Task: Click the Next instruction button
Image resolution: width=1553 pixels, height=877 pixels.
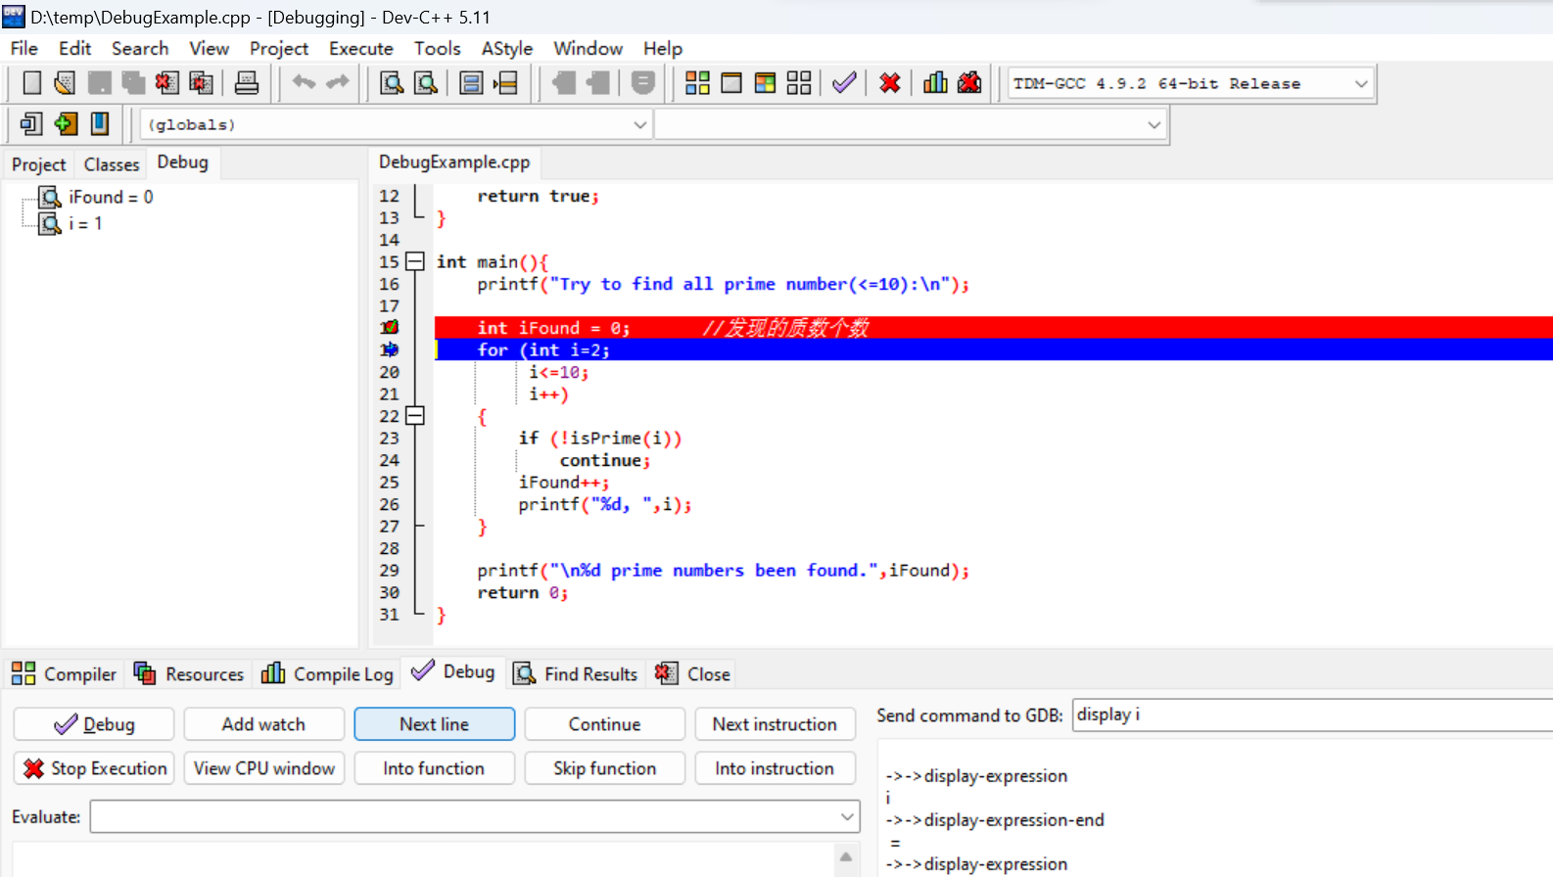Action: [x=775, y=724]
